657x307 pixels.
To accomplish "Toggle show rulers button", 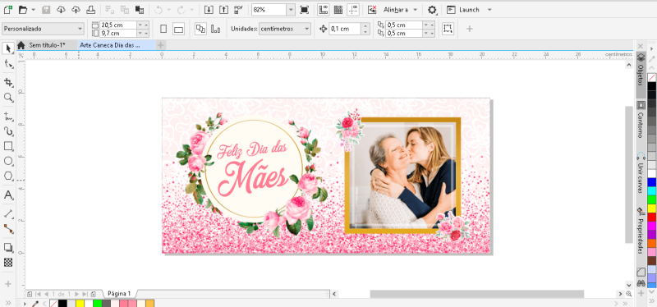I will (323, 10).
